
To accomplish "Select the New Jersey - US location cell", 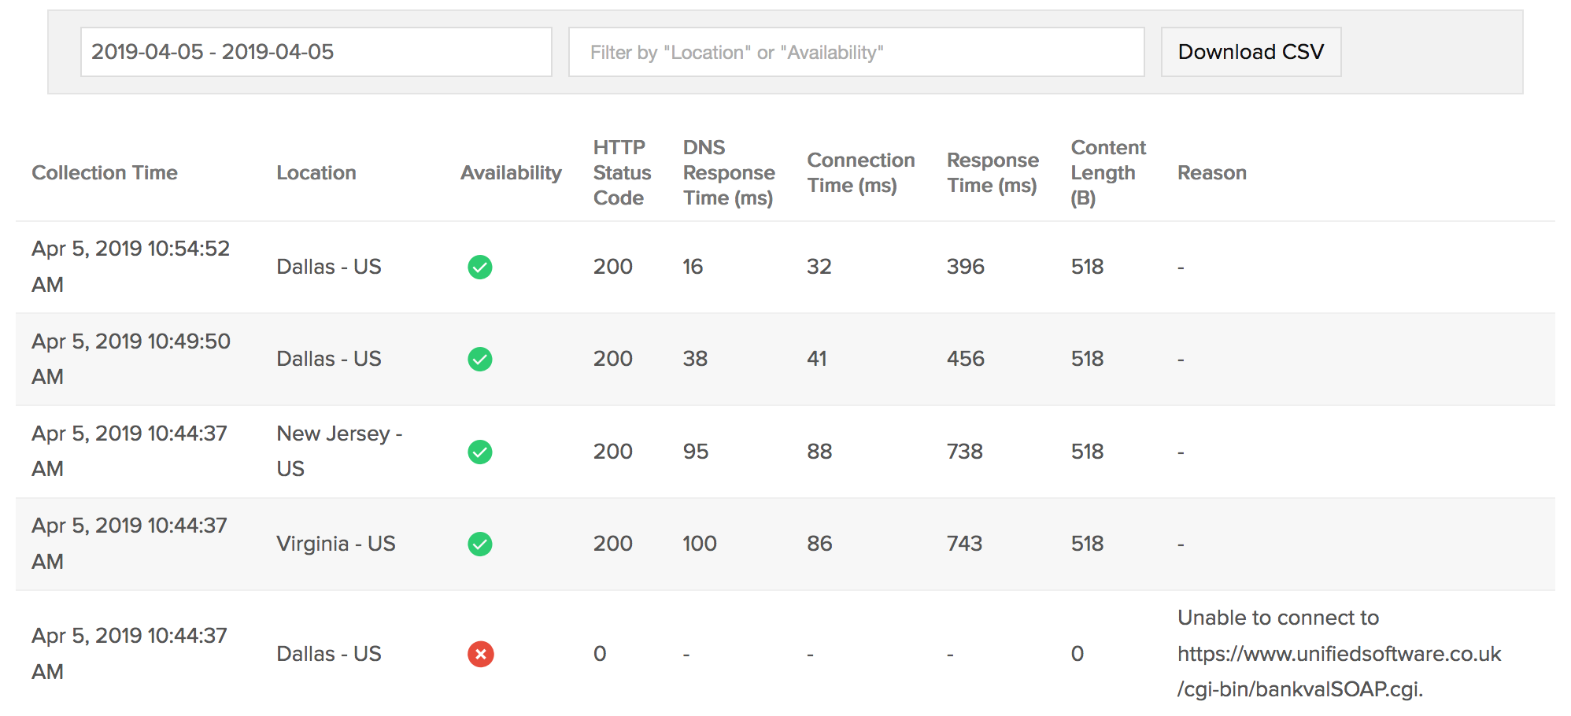I will [x=339, y=451].
